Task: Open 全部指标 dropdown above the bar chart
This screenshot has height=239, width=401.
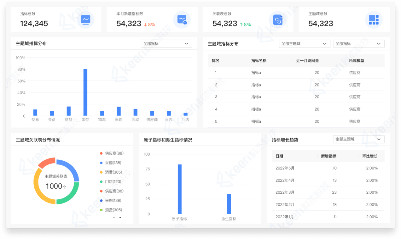Action: [x=166, y=44]
